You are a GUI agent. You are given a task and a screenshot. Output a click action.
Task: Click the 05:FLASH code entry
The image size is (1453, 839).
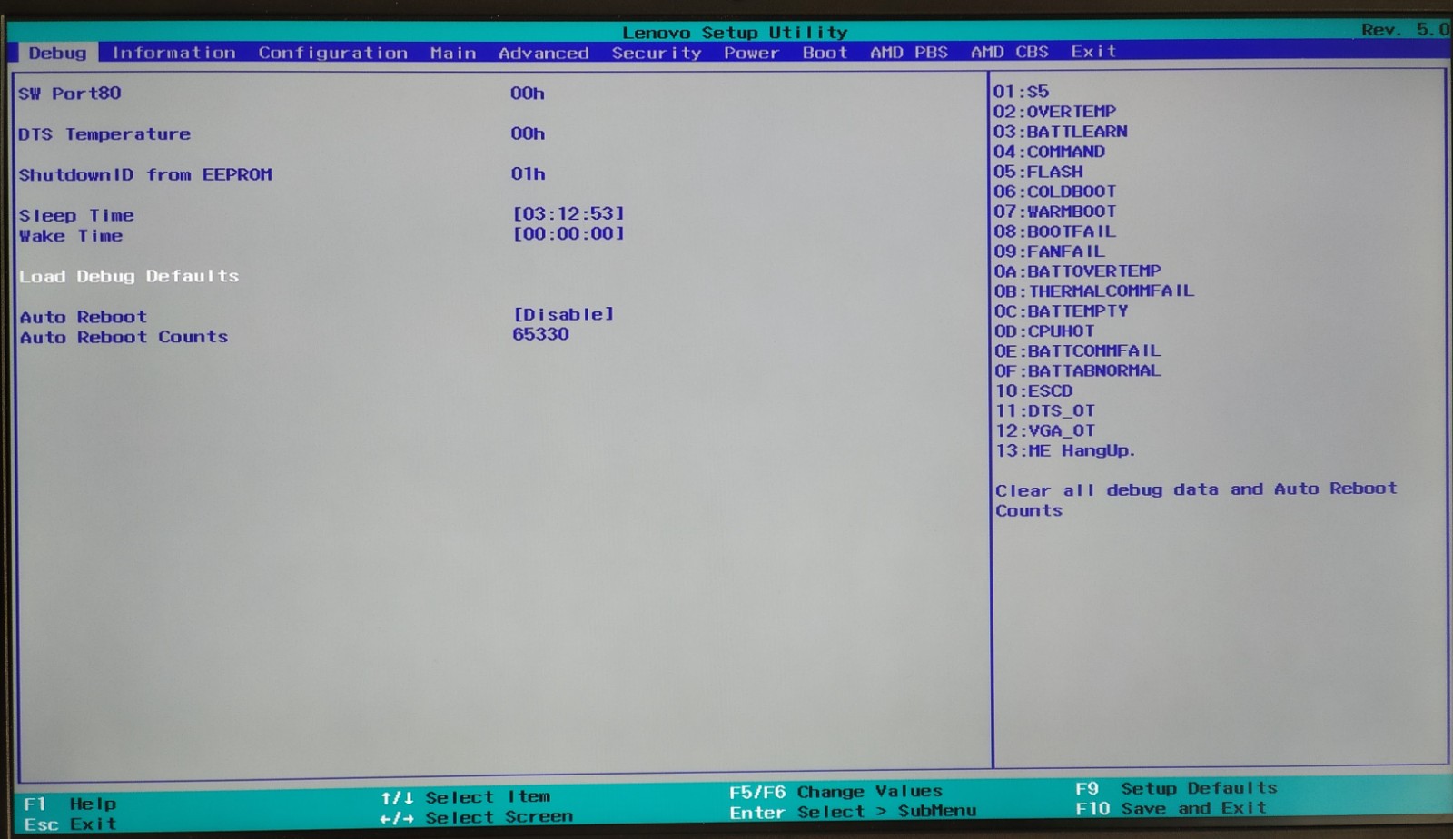pos(1038,172)
